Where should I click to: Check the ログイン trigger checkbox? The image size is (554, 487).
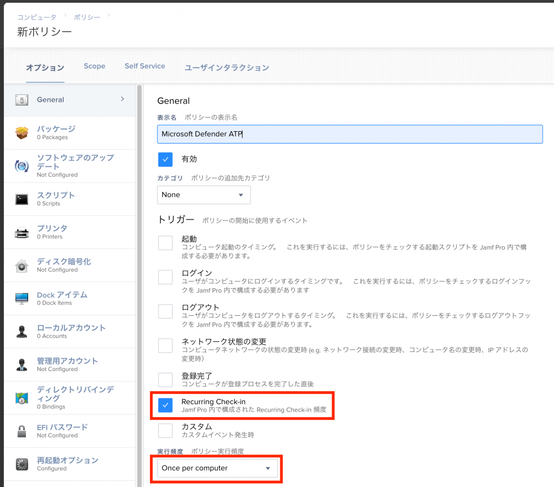pyautogui.click(x=166, y=277)
